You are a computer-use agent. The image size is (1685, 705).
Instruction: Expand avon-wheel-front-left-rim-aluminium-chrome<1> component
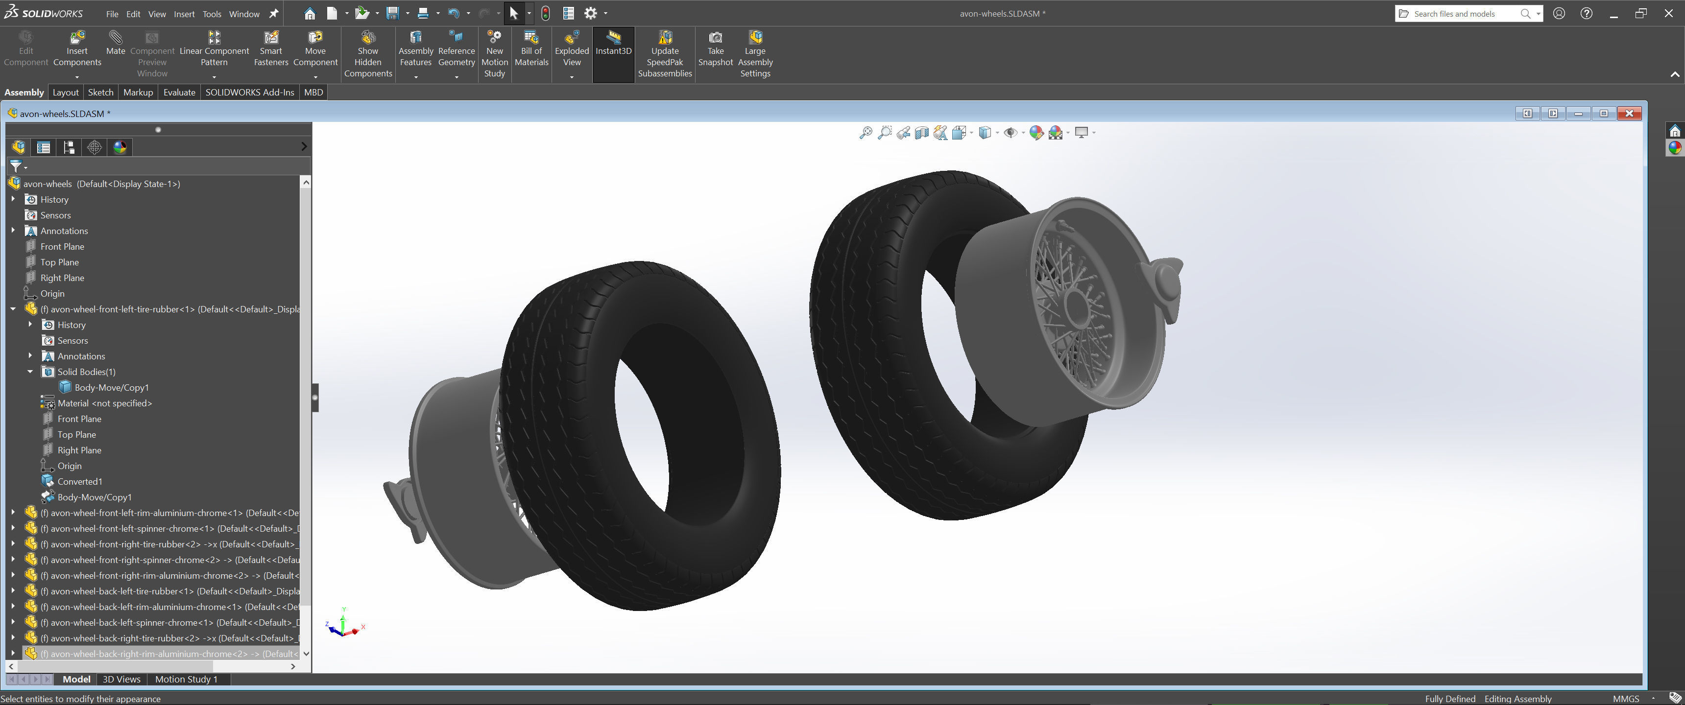(x=13, y=513)
